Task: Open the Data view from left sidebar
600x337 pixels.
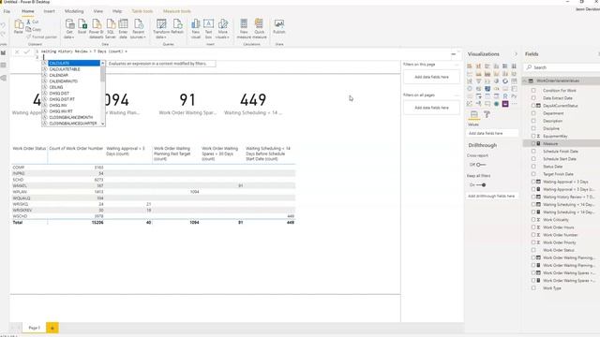Action: click(x=4, y=66)
